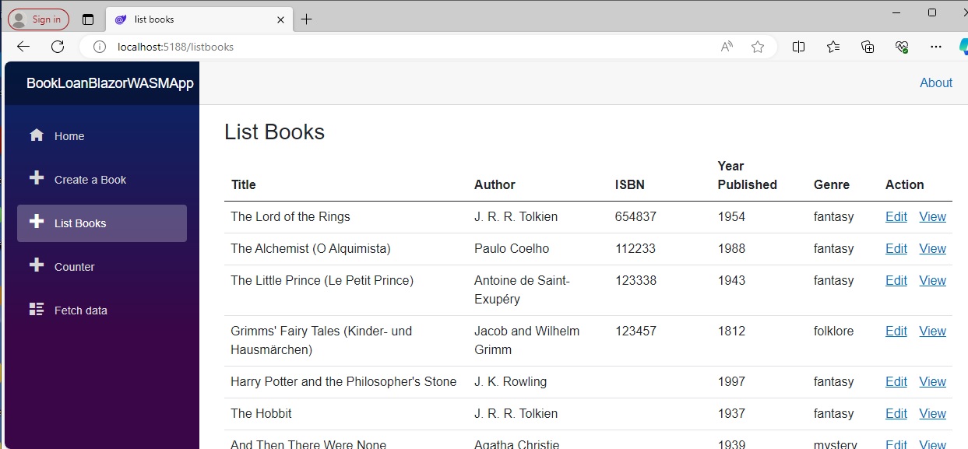The image size is (968, 449).
Task: Click the Home icon in sidebar
Action: [x=37, y=135]
